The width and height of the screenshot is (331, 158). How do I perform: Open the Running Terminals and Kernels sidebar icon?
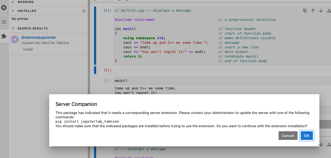[x=4, y=8]
